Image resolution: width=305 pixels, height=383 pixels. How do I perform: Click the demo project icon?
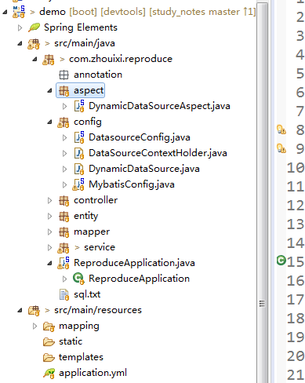click(x=19, y=12)
